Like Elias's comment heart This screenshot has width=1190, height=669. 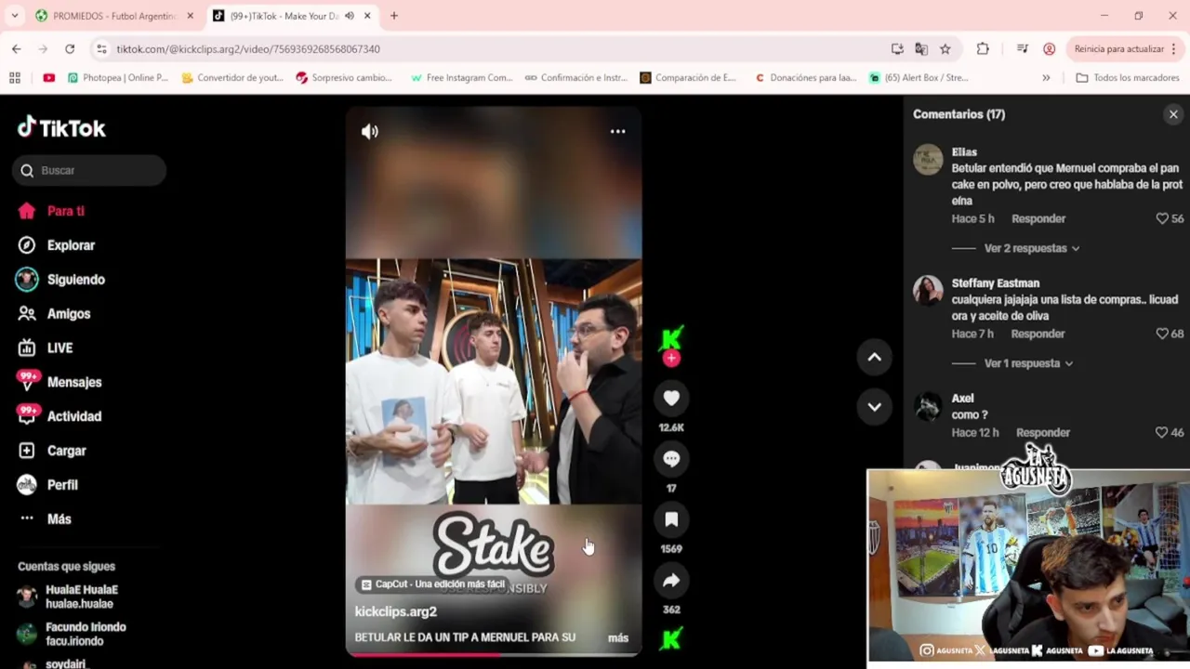[1161, 218]
